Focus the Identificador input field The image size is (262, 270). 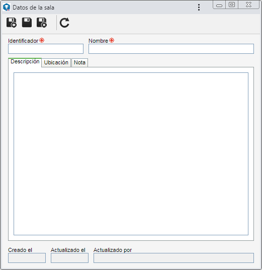[46, 49]
